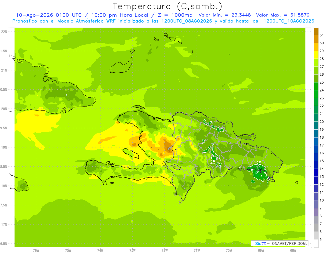Click the "69W" longitude label

[261, 251]
